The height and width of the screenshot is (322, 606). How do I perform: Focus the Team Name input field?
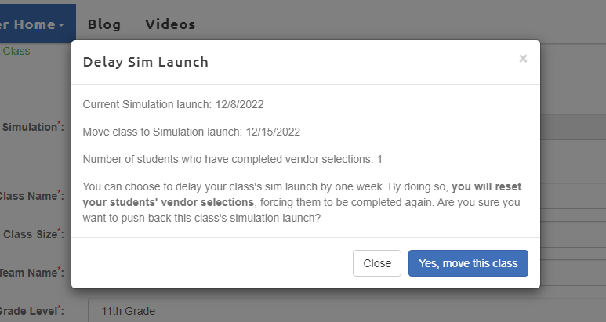point(572,272)
